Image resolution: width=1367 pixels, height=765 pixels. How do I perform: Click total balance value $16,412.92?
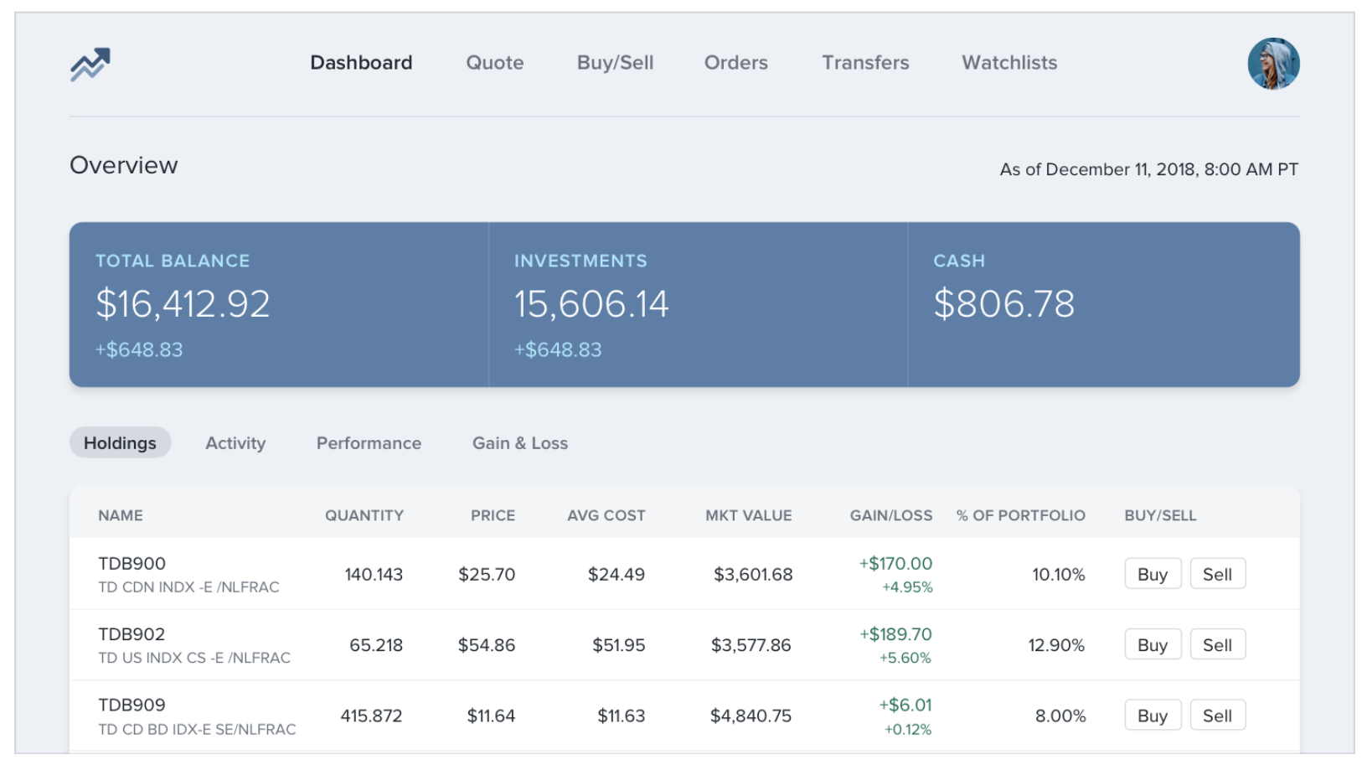click(183, 304)
